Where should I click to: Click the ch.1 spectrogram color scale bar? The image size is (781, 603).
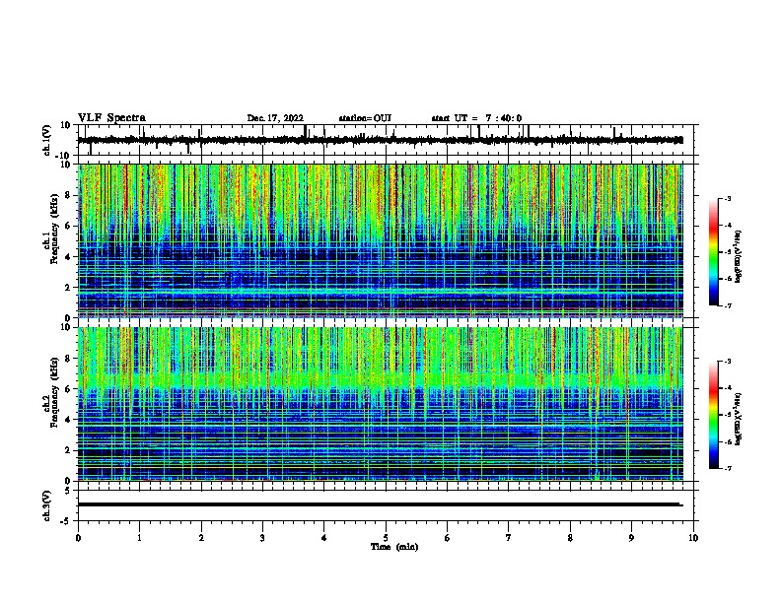coord(713,252)
